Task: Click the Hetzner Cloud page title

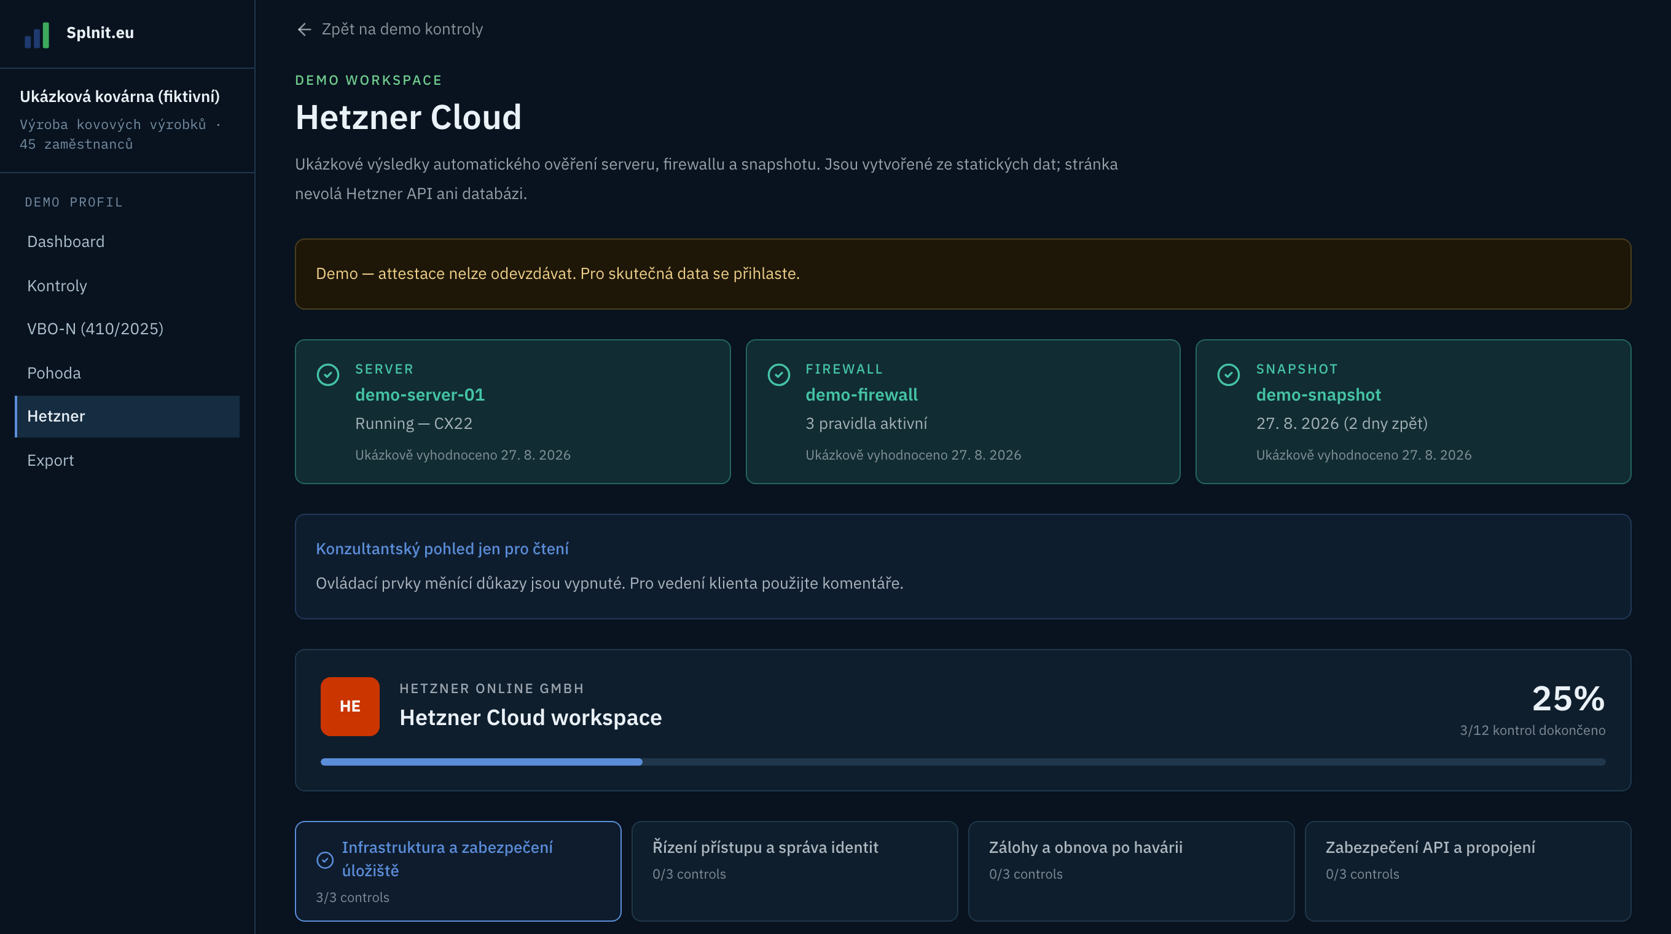Action: 408,117
